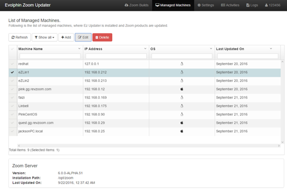Open Last Updated On column menu arrow
Viewport: 287px width, 191px height.
[x=271, y=49]
